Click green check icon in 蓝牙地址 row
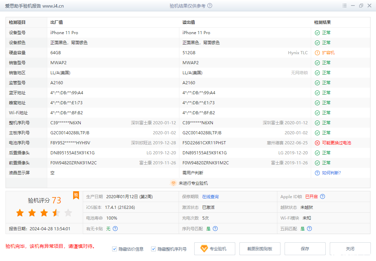 (x=317, y=93)
